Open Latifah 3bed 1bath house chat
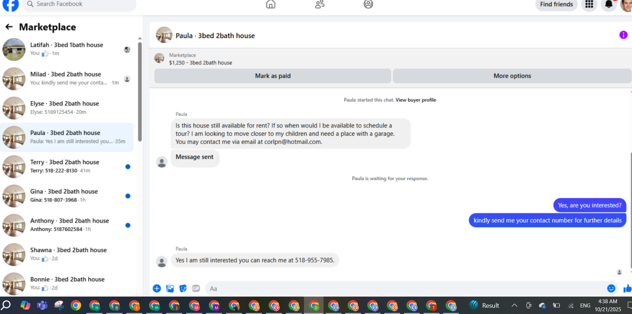Screen dimensions: 632x314 tap(66, 49)
